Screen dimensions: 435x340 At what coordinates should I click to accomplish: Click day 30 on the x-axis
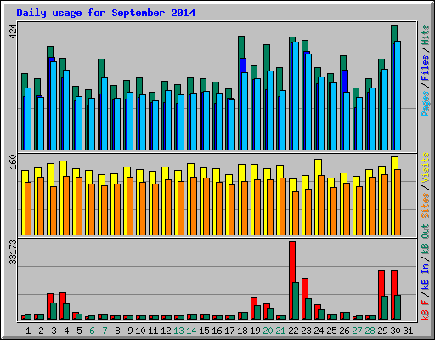pyautogui.click(x=395, y=331)
